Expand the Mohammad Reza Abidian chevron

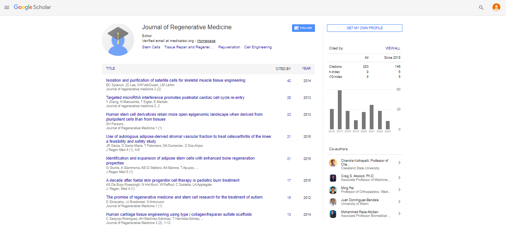pos(399,214)
